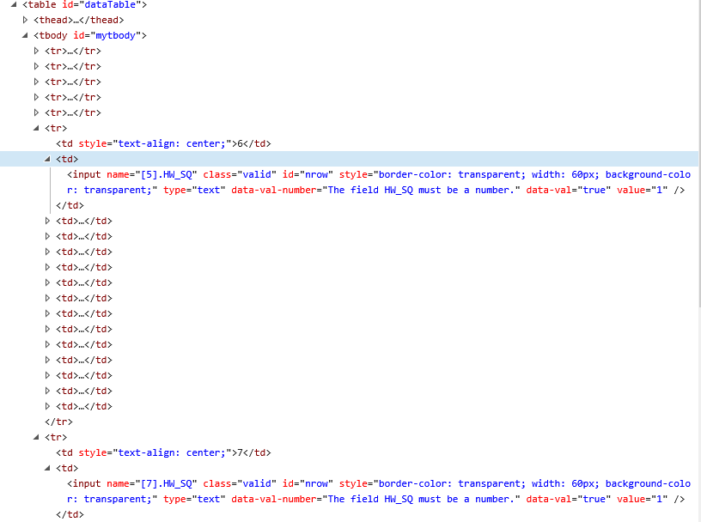Click data-val-number message in the [5].HW_SQ input
The width and height of the screenshot is (701, 522).
[x=376, y=190]
